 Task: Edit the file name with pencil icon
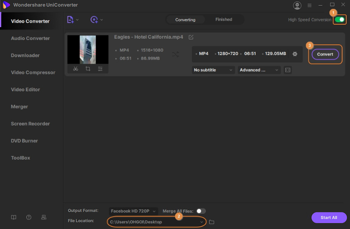point(191,37)
